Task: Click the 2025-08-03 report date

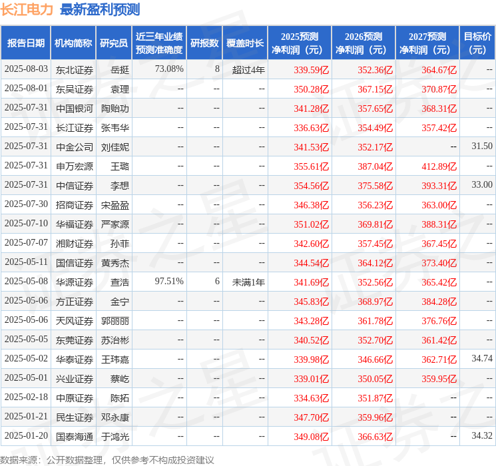Action: coord(26,69)
